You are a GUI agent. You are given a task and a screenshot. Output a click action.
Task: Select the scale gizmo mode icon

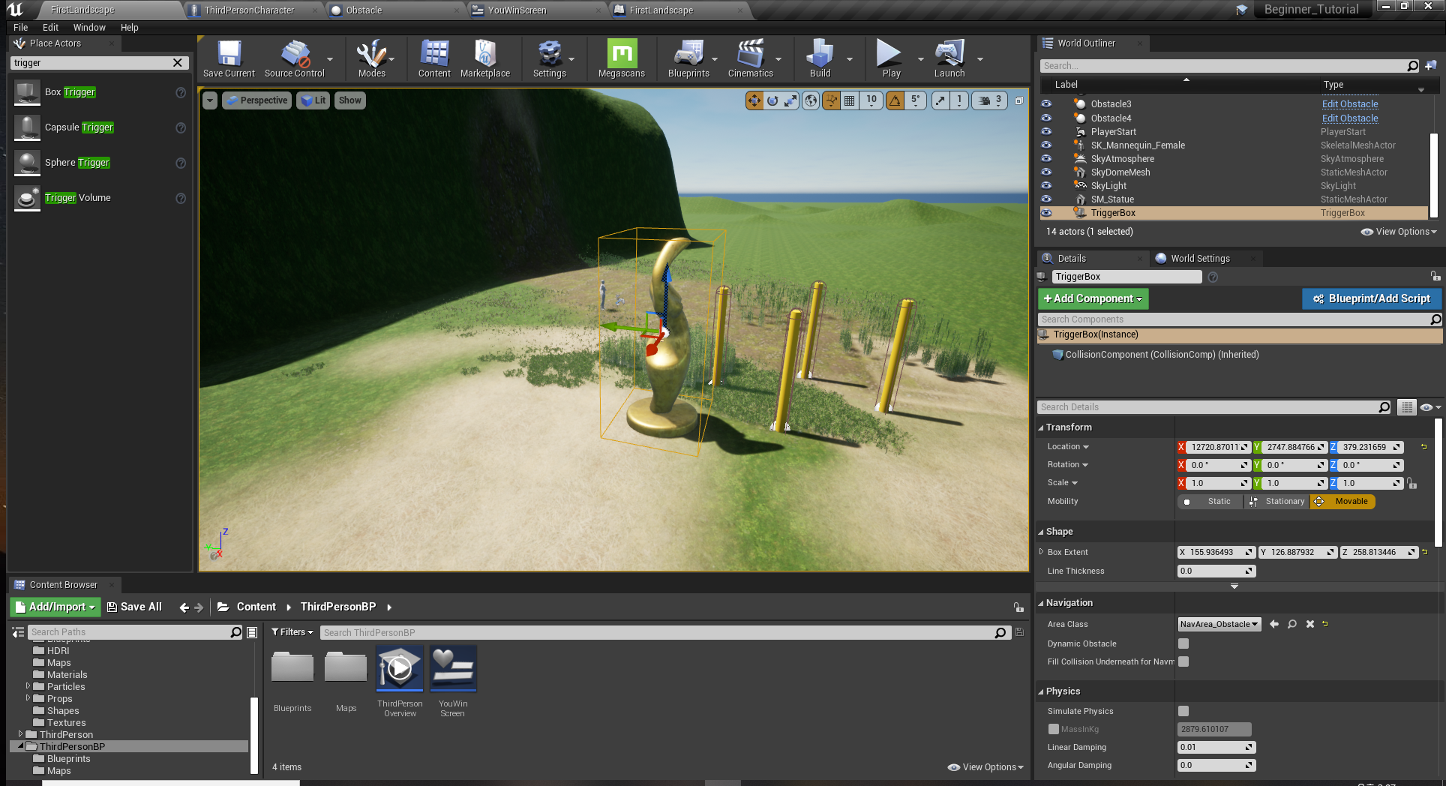click(x=790, y=100)
